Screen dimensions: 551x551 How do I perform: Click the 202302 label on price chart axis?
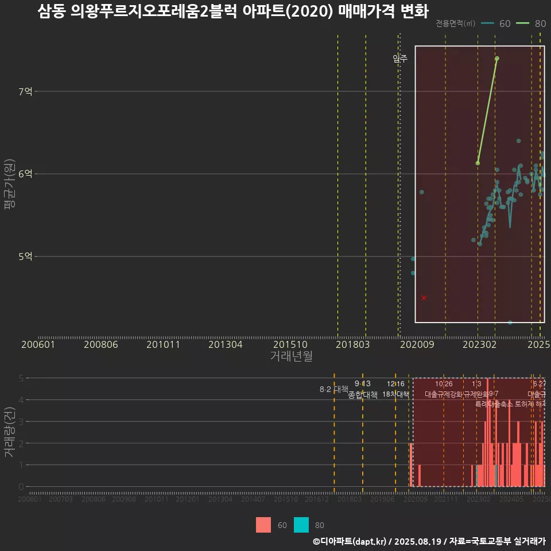point(480,344)
